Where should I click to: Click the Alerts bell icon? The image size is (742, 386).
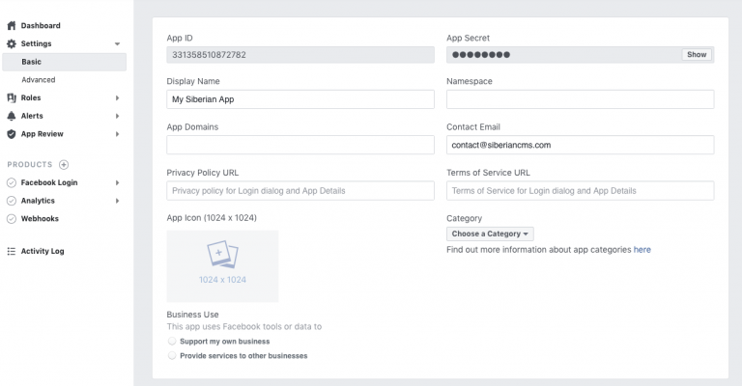pos(12,116)
